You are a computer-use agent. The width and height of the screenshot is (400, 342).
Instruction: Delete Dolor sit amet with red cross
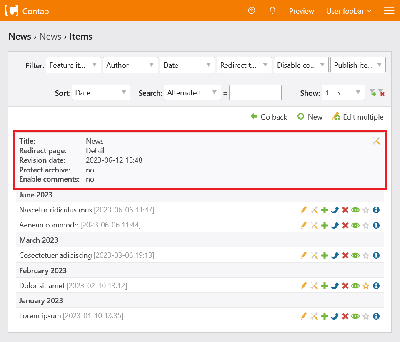[x=345, y=286]
